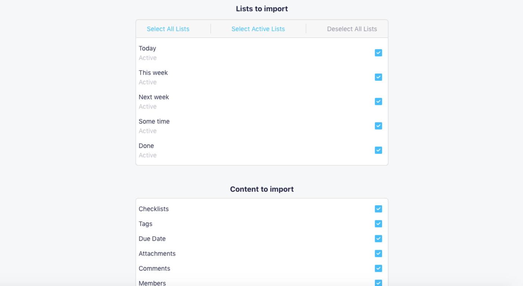Toggle the Tags import checkbox
The height and width of the screenshot is (286, 523).
click(x=378, y=224)
